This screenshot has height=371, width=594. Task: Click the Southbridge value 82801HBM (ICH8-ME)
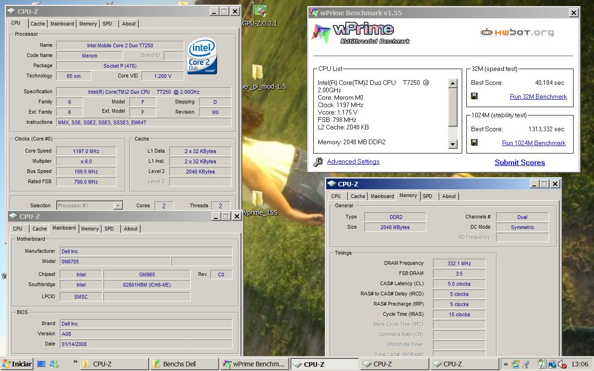click(147, 285)
